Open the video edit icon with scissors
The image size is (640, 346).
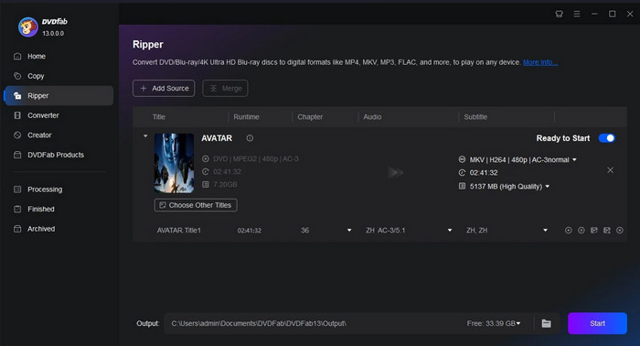(x=607, y=231)
